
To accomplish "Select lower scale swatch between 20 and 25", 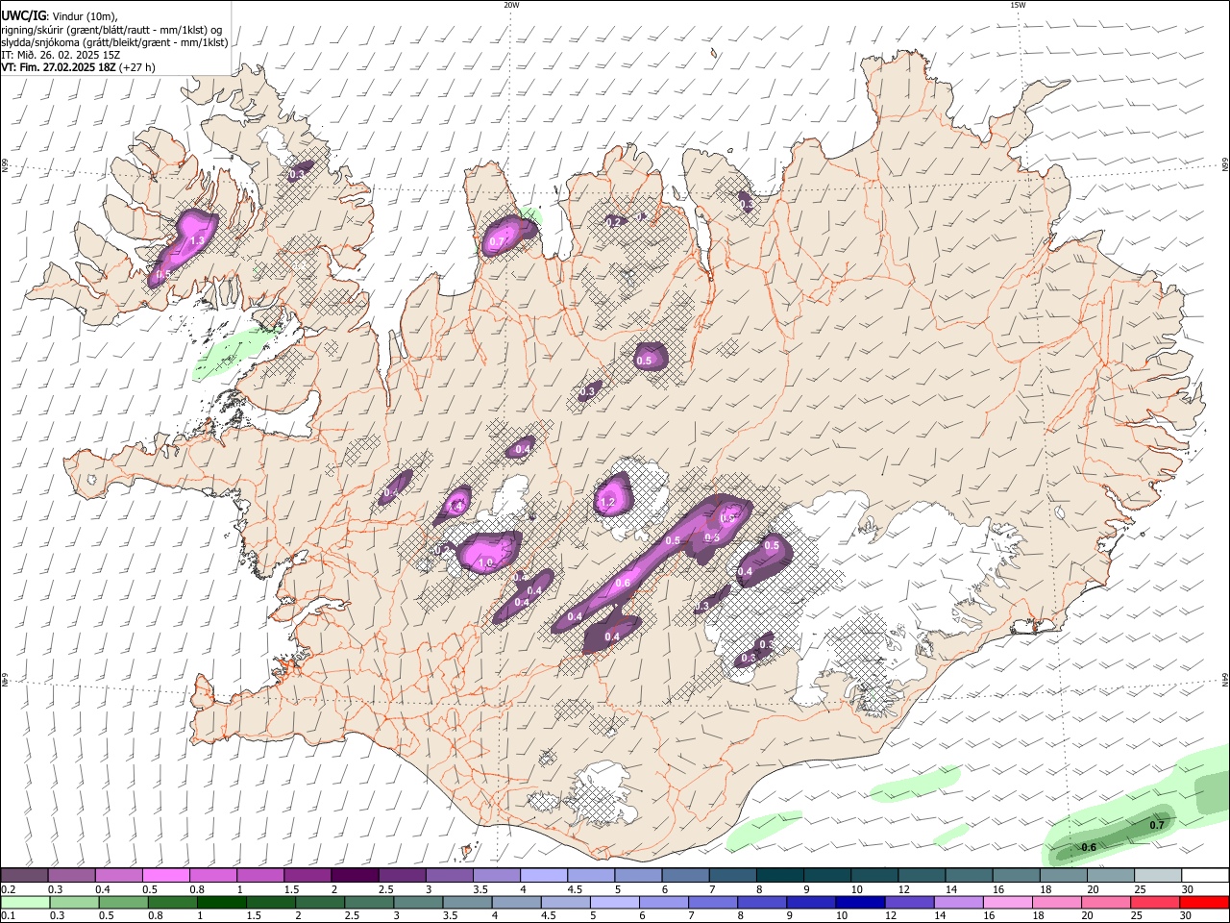I will (x=1106, y=903).
